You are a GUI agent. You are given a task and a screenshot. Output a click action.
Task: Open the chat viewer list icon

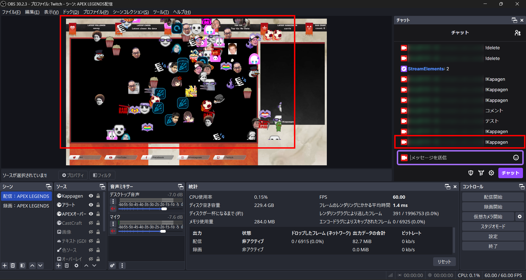(518, 33)
